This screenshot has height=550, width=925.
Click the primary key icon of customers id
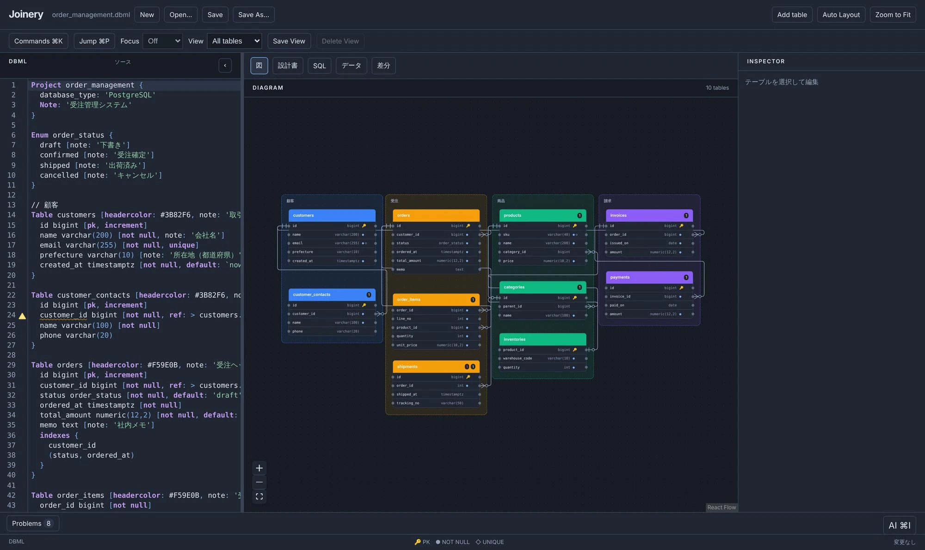tap(364, 226)
